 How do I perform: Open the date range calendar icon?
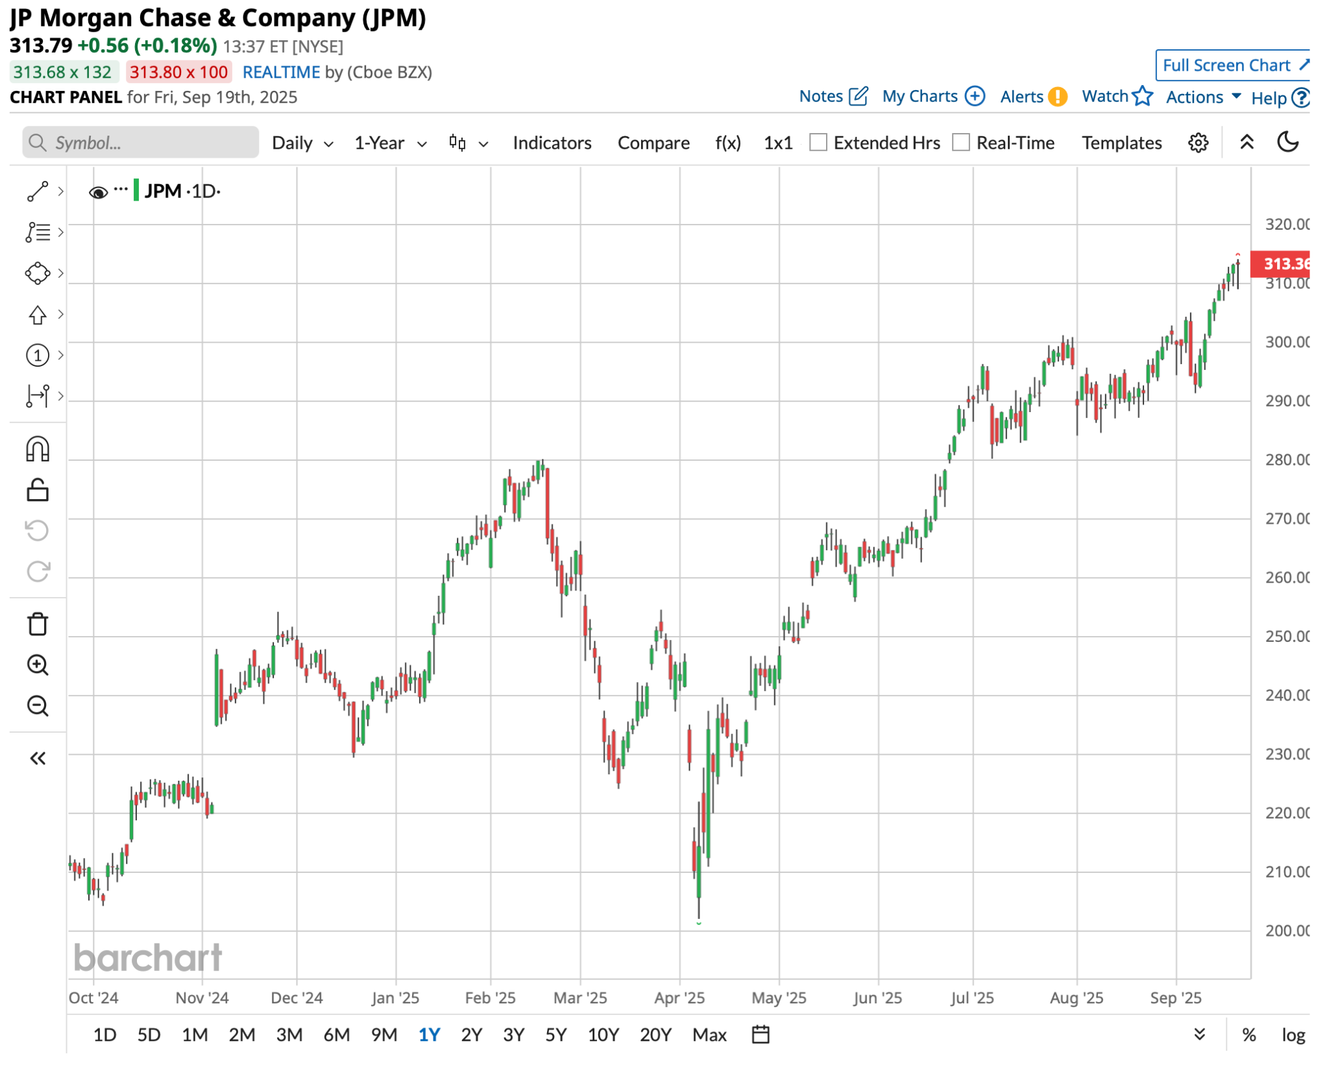point(761,1034)
